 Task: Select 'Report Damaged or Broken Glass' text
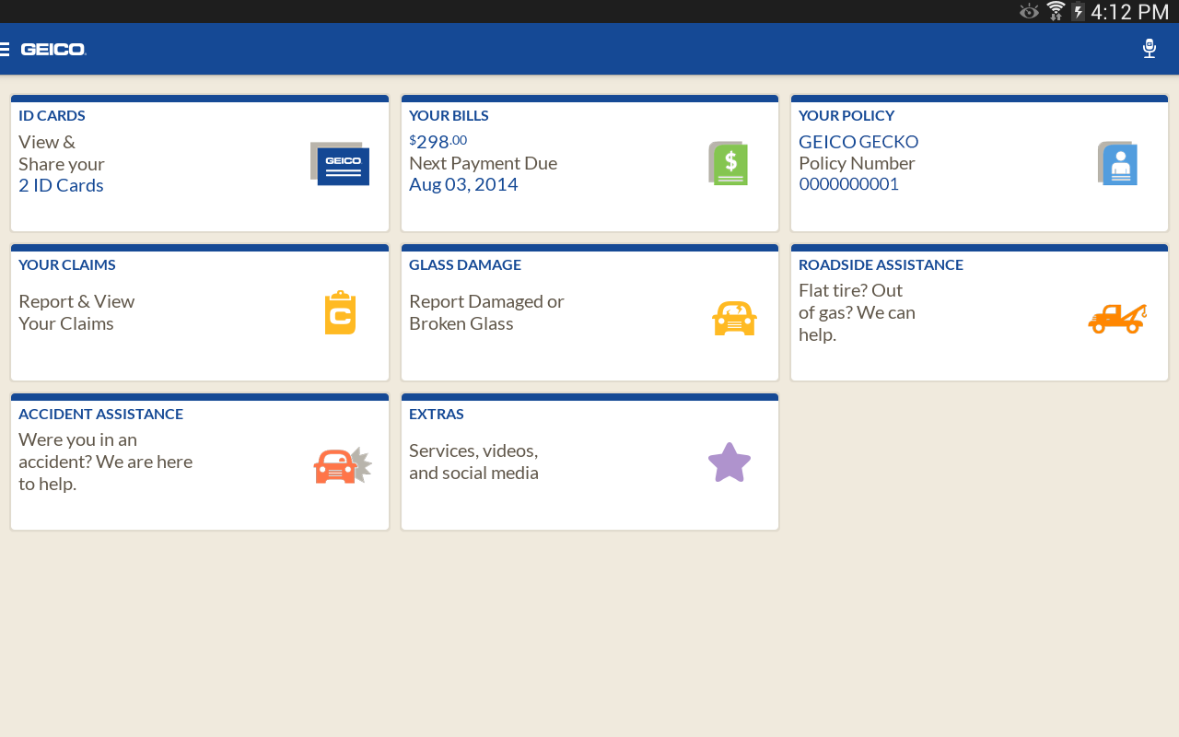pyautogui.click(x=486, y=312)
